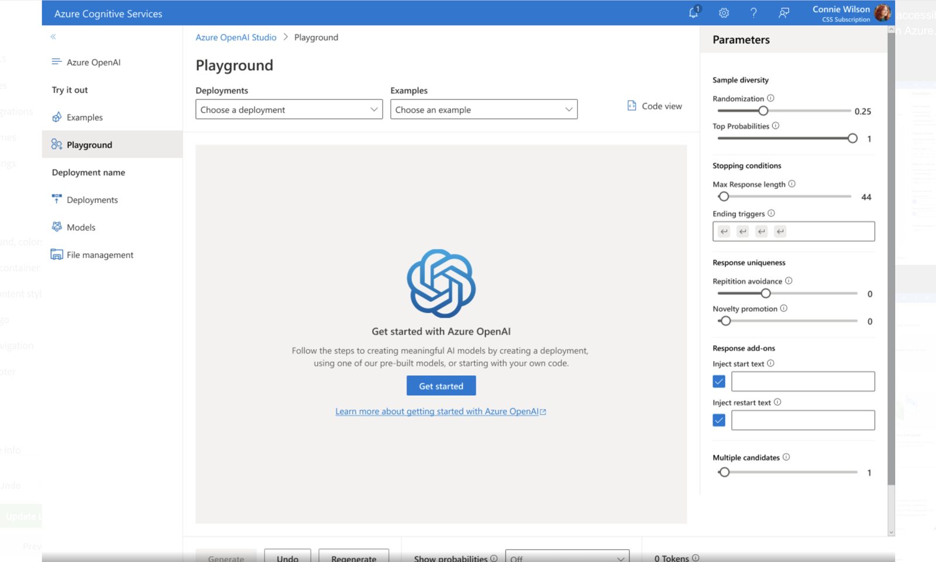This screenshot has width=936, height=562.
Task: Click the Top Probabilities info icon
Action: pyautogui.click(x=776, y=126)
